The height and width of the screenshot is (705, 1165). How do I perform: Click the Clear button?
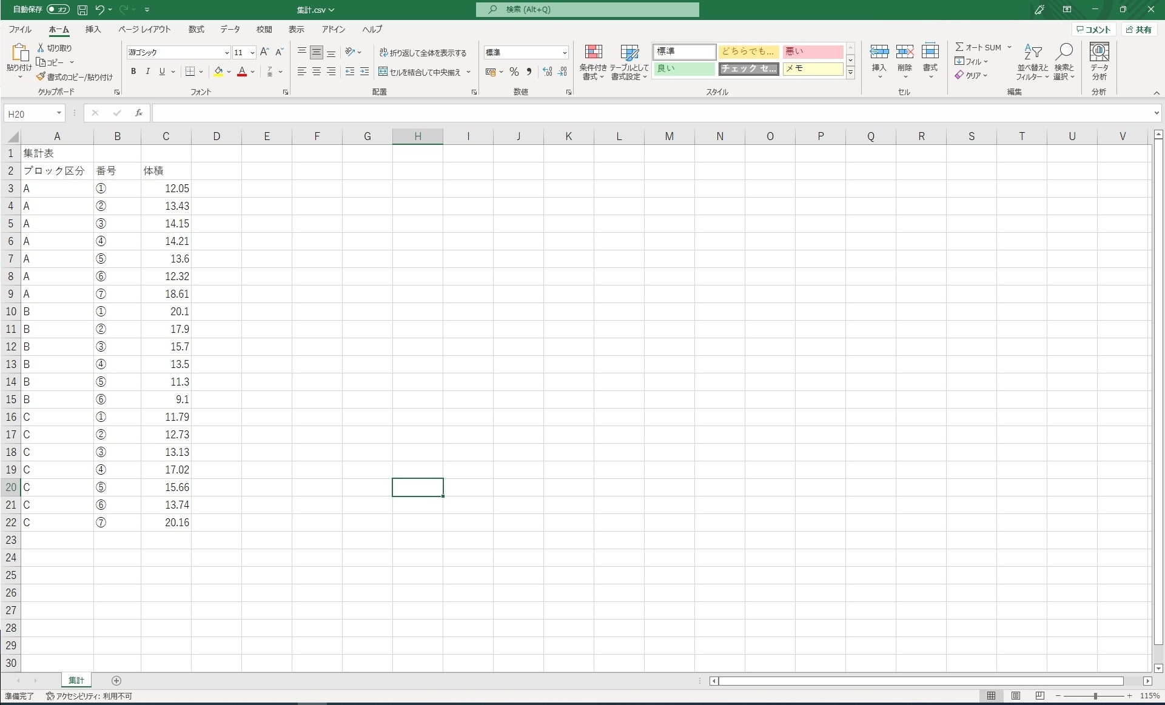972,75
